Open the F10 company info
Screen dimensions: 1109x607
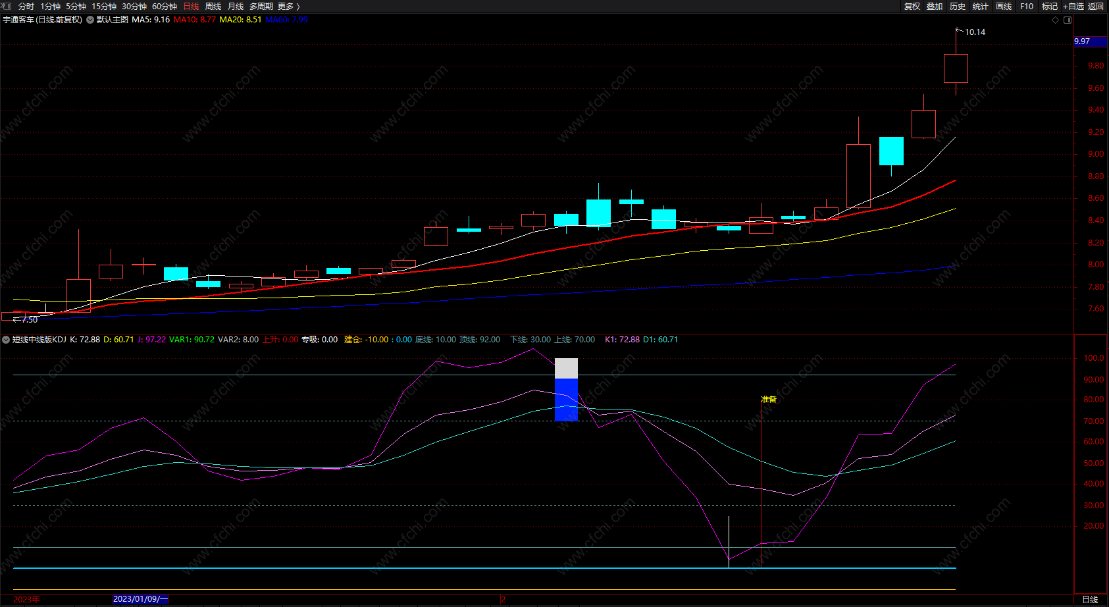click(x=1027, y=6)
